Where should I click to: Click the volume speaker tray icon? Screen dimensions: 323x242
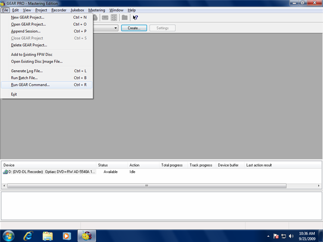[x=291, y=236]
